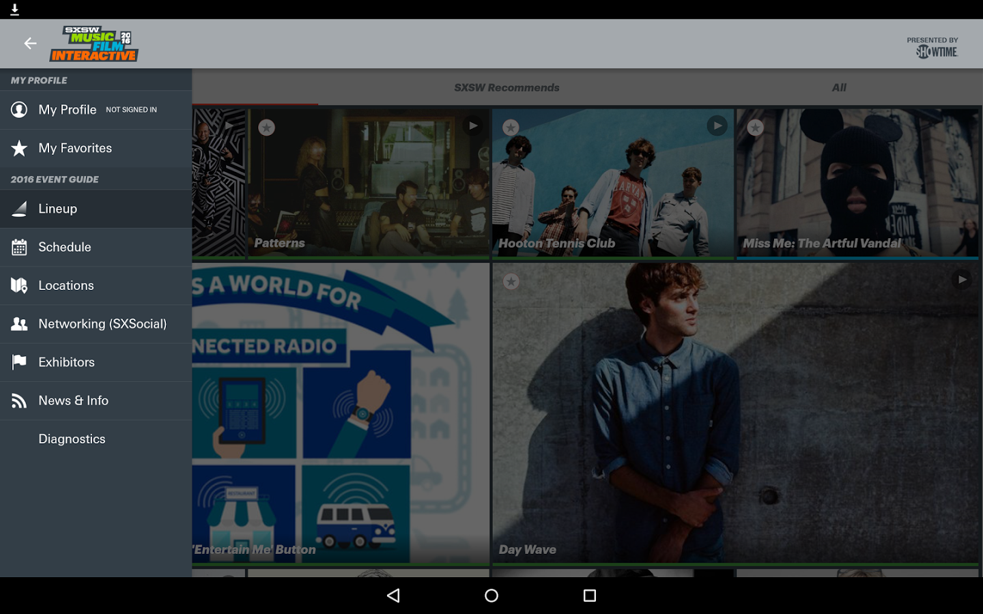Tap the NOT SIGNED IN status
Viewport: 983px width, 614px height.
(131, 110)
